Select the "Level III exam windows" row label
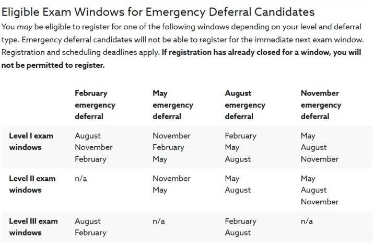The width and height of the screenshot is (374, 244). pos(33,227)
